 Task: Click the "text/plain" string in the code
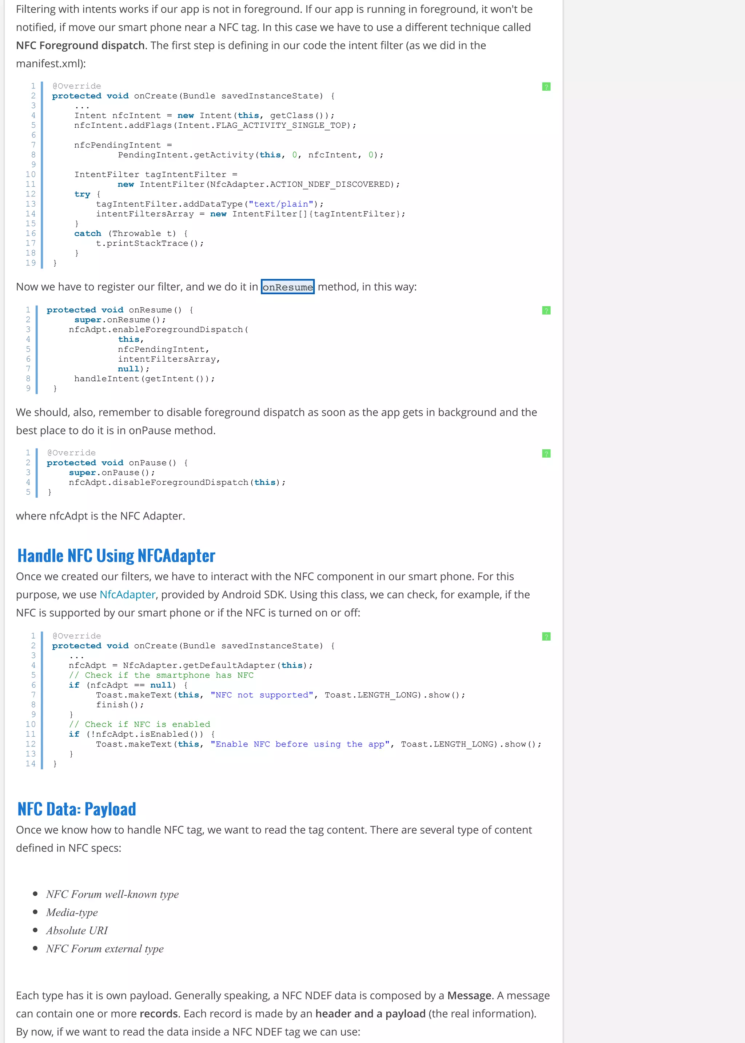(x=281, y=204)
